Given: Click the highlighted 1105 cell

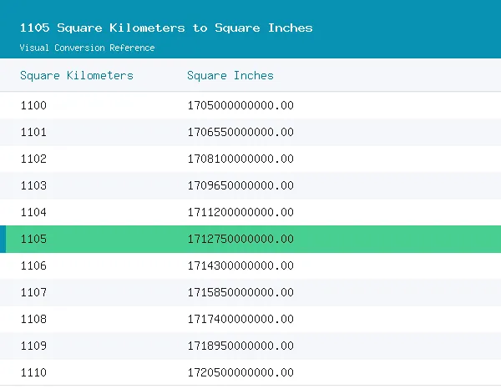Looking at the screenshot, I should click(x=33, y=239).
